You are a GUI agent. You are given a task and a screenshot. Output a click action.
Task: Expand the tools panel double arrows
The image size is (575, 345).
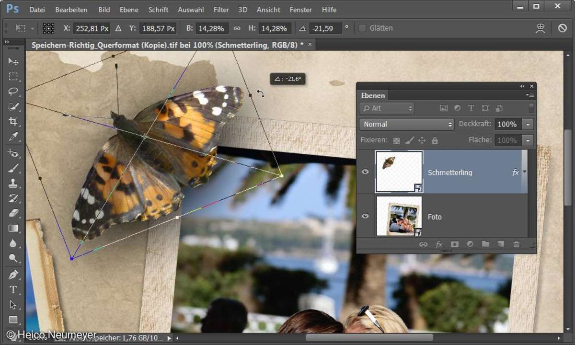point(7,42)
